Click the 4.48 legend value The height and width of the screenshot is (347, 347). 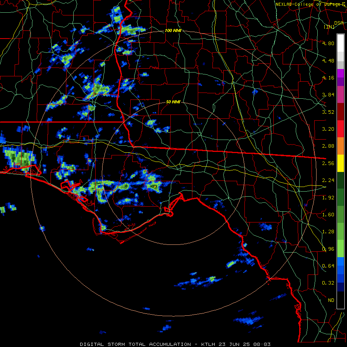328,61
